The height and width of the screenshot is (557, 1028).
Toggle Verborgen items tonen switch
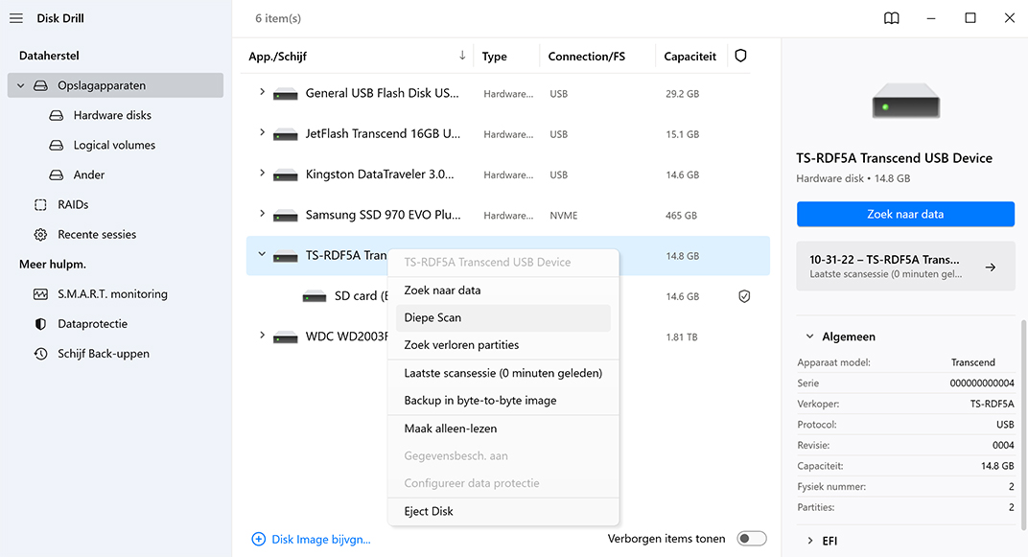[751, 539]
